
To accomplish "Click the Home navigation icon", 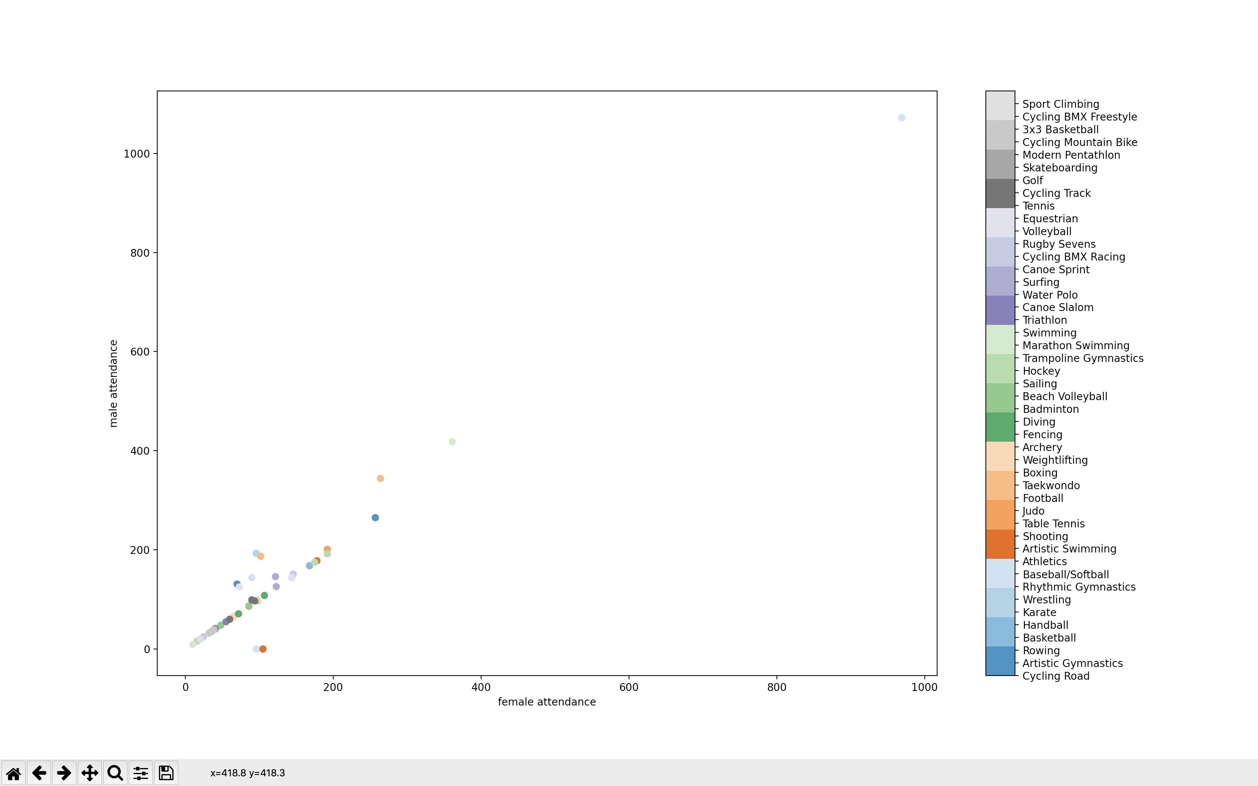I will (13, 773).
